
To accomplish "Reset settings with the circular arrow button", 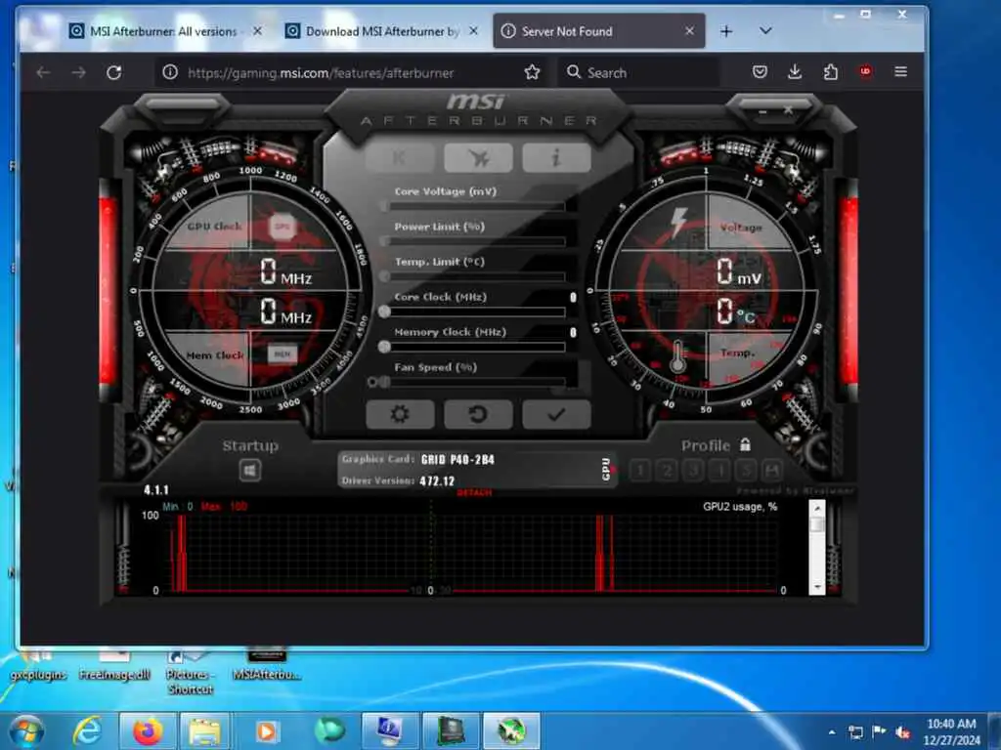I will pyautogui.click(x=477, y=414).
